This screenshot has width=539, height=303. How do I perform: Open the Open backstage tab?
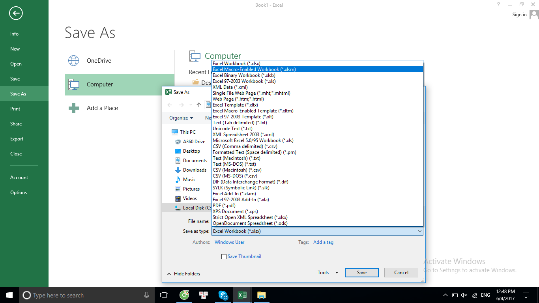coord(24,64)
